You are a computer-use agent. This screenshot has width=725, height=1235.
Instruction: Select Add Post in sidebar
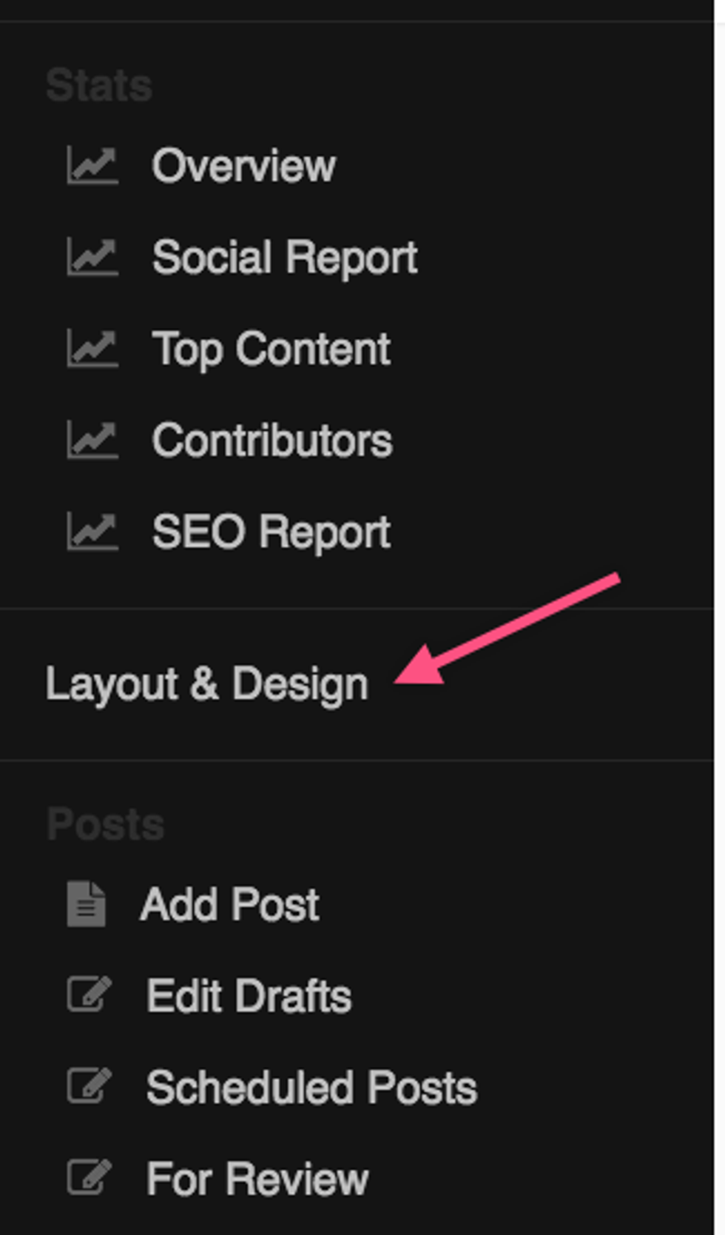(x=229, y=904)
